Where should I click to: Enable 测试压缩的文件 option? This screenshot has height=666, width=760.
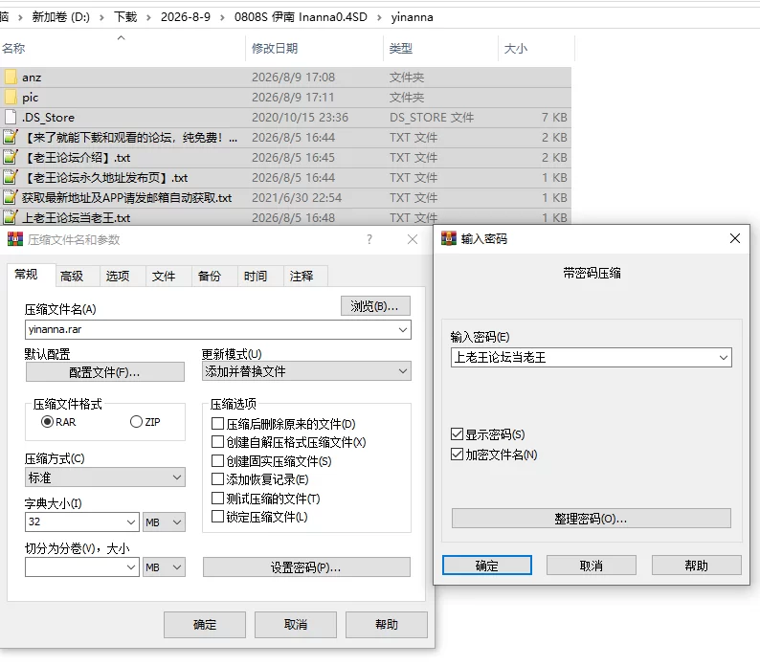217,499
